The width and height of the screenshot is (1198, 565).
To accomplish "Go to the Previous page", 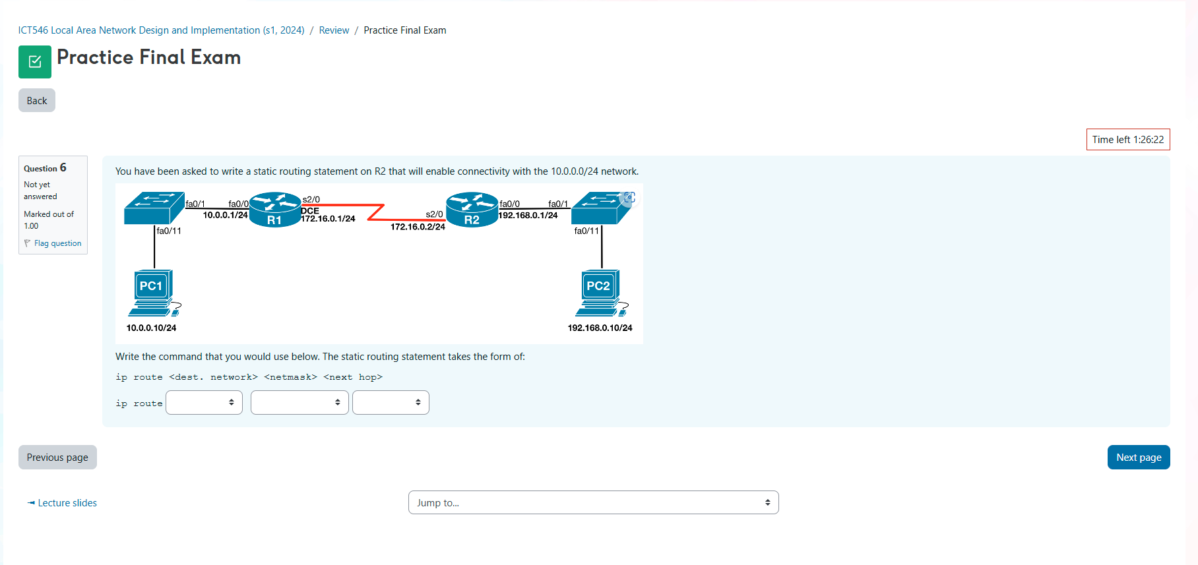I will pos(57,458).
